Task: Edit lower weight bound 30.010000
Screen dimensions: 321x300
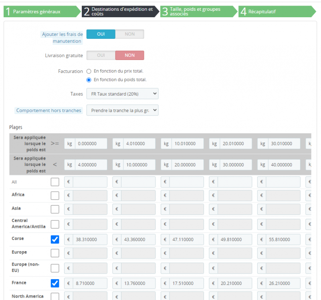Action: click(x=284, y=144)
